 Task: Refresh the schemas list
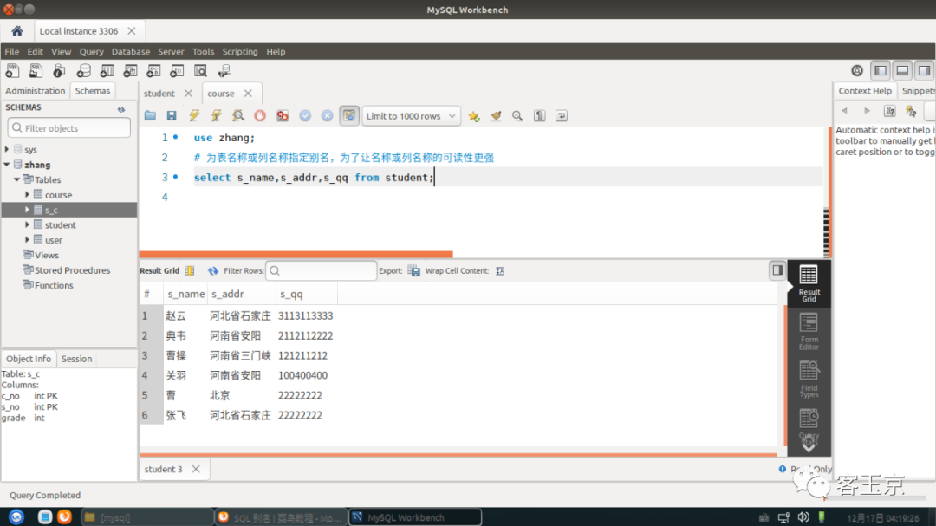point(121,109)
